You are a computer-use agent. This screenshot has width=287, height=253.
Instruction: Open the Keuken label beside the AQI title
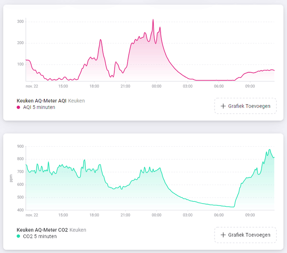[x=77, y=100]
